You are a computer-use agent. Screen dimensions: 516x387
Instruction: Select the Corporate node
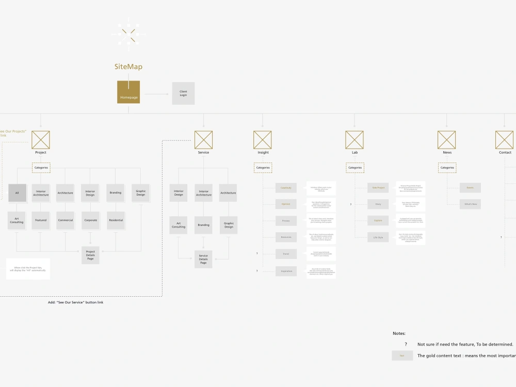(x=90, y=220)
